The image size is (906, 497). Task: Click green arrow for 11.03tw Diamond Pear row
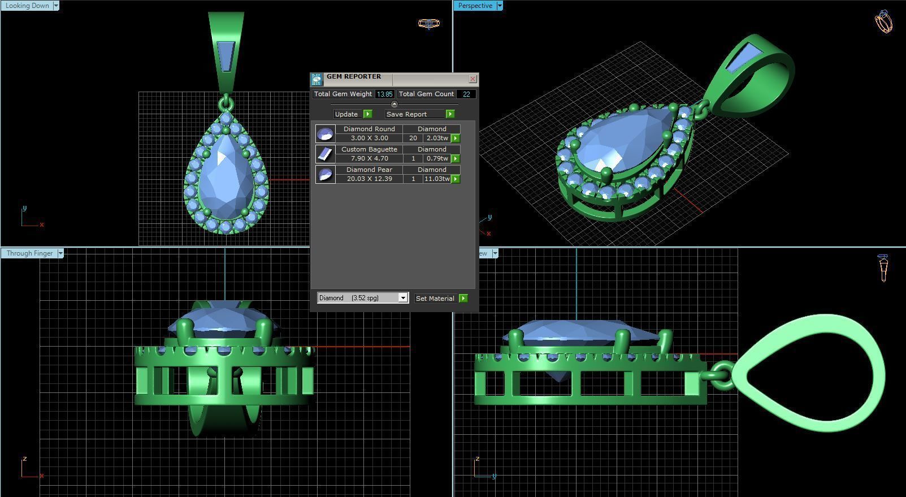tap(456, 179)
